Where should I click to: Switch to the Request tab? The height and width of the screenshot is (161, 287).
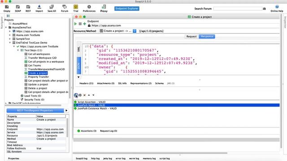191,37
